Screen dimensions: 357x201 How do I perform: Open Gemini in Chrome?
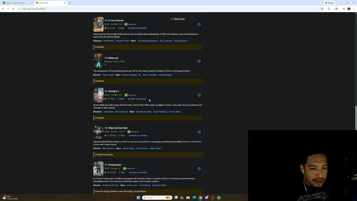329,3
